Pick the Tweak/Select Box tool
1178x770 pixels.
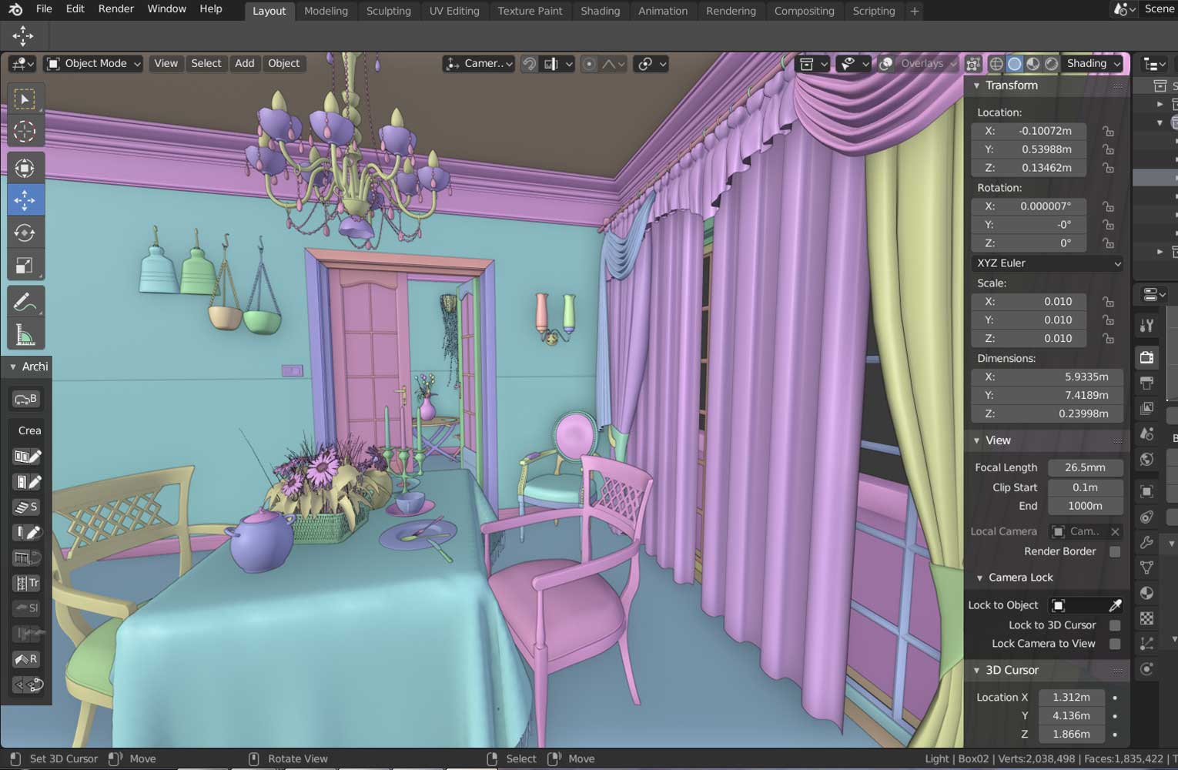pos(25,99)
